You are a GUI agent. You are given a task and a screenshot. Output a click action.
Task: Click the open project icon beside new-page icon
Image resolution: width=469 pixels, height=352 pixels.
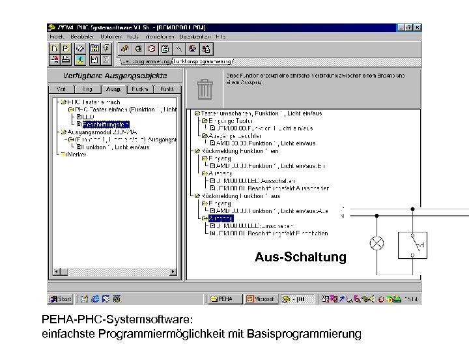pos(66,48)
